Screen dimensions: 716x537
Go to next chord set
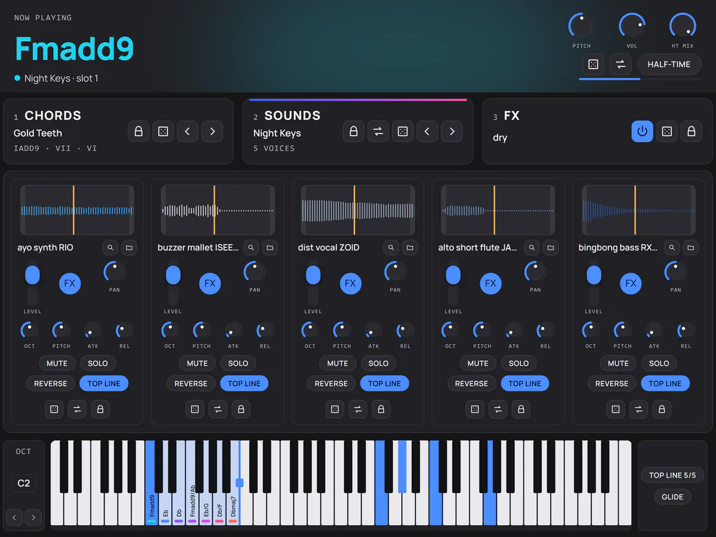pos(212,131)
